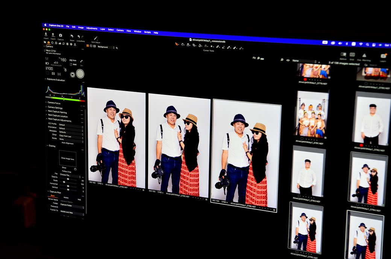
Task: Select viewer image AliveUpKXWday1_0785.NEF
Action: (179, 144)
